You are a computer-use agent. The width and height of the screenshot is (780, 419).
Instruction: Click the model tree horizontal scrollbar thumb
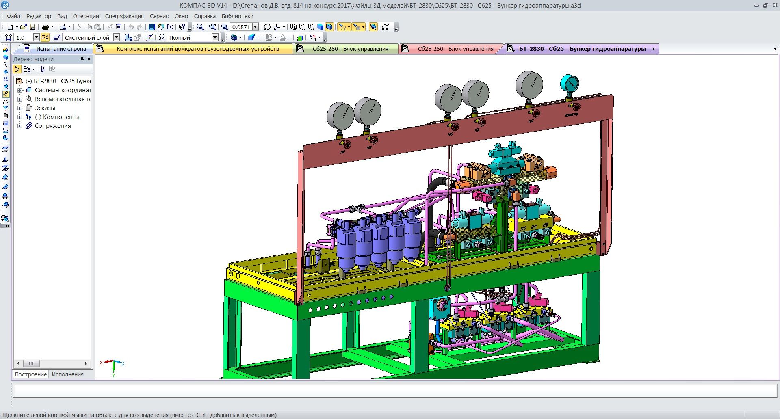click(31, 363)
